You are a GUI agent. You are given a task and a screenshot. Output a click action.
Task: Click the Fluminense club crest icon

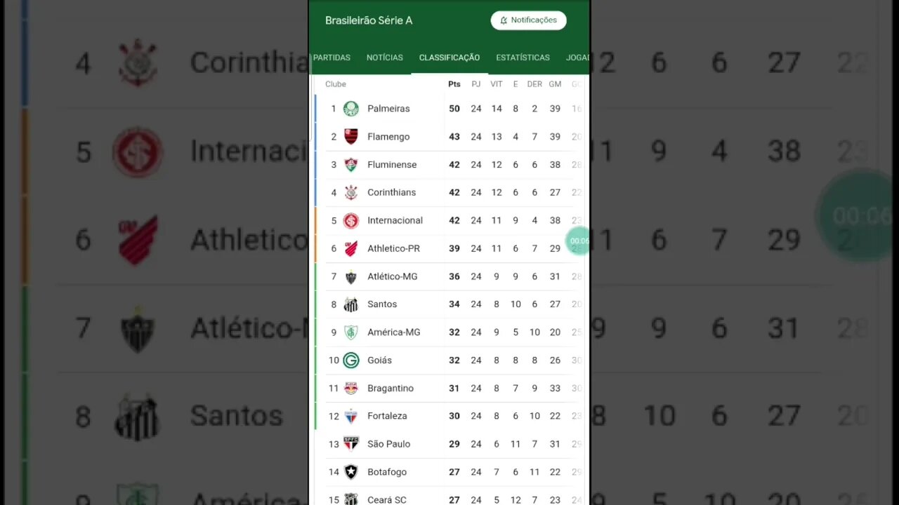click(350, 165)
